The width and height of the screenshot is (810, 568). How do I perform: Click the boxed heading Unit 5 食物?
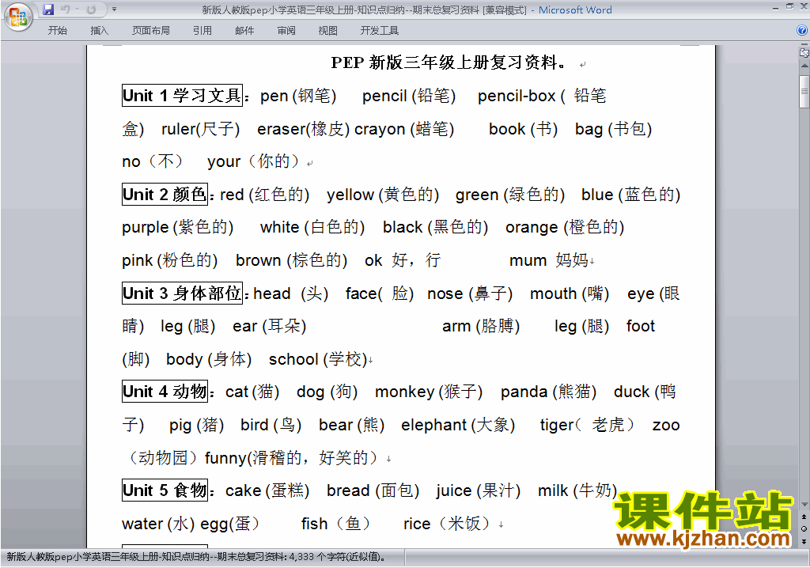click(165, 490)
